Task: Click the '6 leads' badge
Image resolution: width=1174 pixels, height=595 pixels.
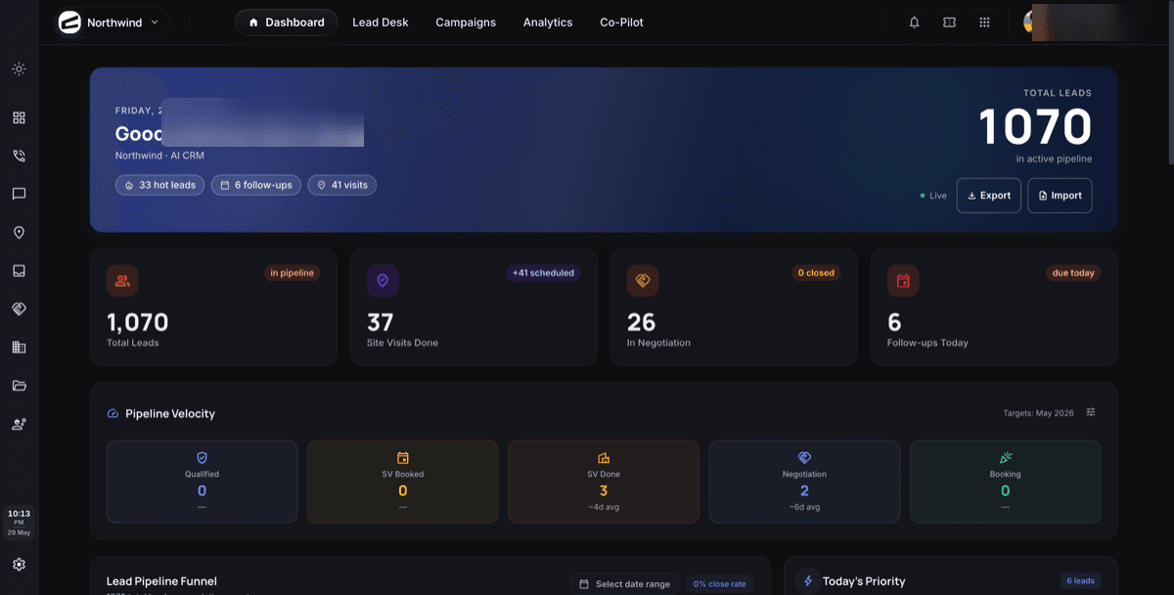Action: (x=1081, y=581)
